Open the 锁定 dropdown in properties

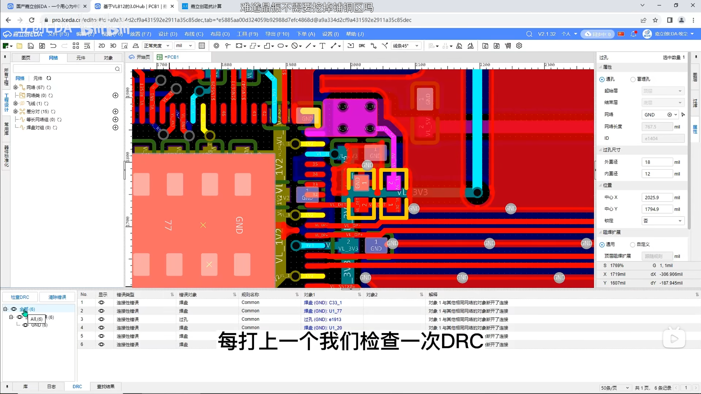click(x=662, y=221)
